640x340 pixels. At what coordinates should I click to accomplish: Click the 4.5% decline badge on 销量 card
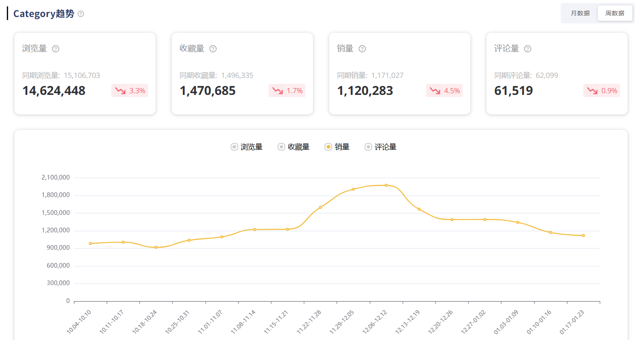(444, 90)
